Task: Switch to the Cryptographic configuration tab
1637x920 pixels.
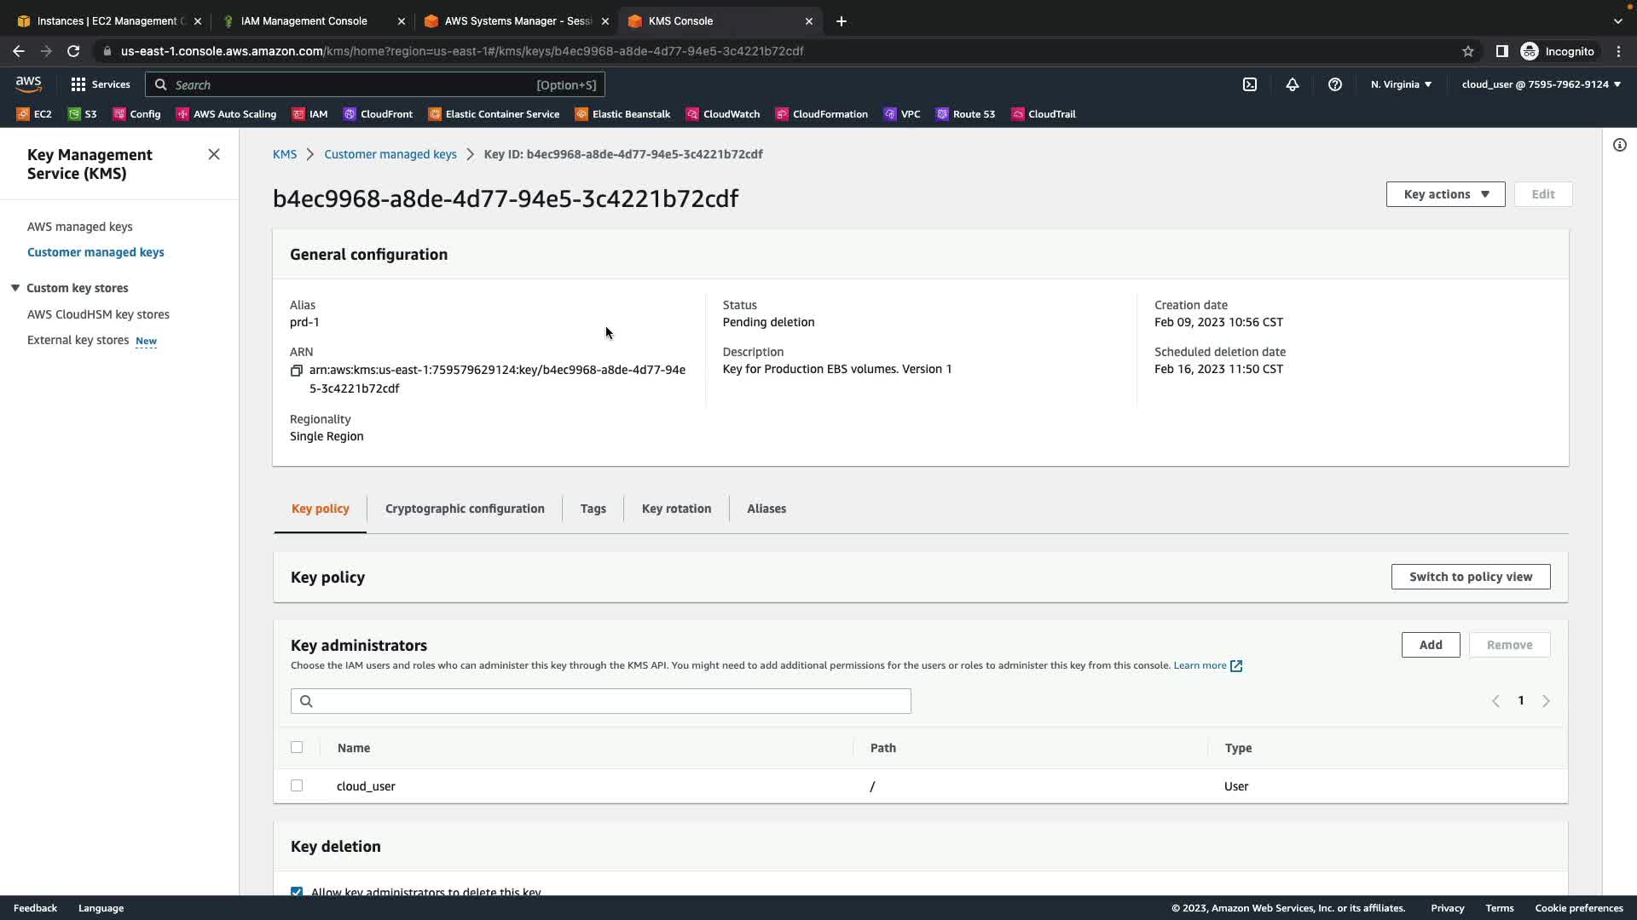Action: pyautogui.click(x=465, y=509)
